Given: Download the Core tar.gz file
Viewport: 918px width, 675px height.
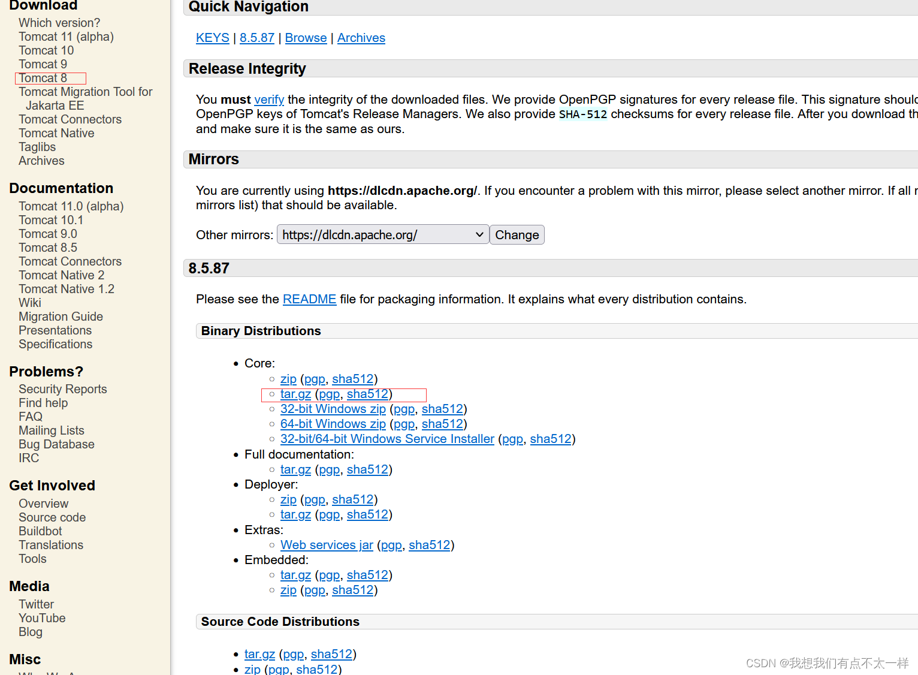Looking at the screenshot, I should click(295, 394).
